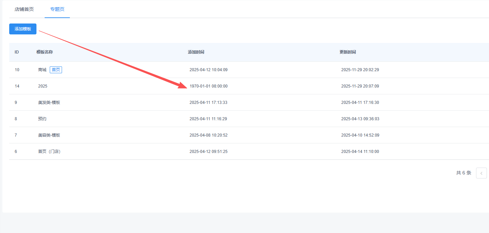Click the 添加时间 column header
The height and width of the screenshot is (233, 489).
click(196, 52)
